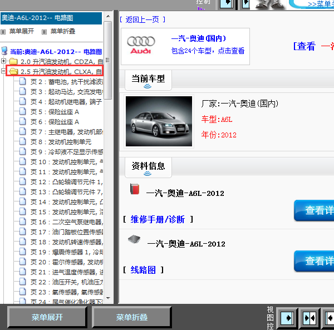Screen dimensions: 334x330
Task: Click the 车型:A6L red text
Action: [217, 120]
